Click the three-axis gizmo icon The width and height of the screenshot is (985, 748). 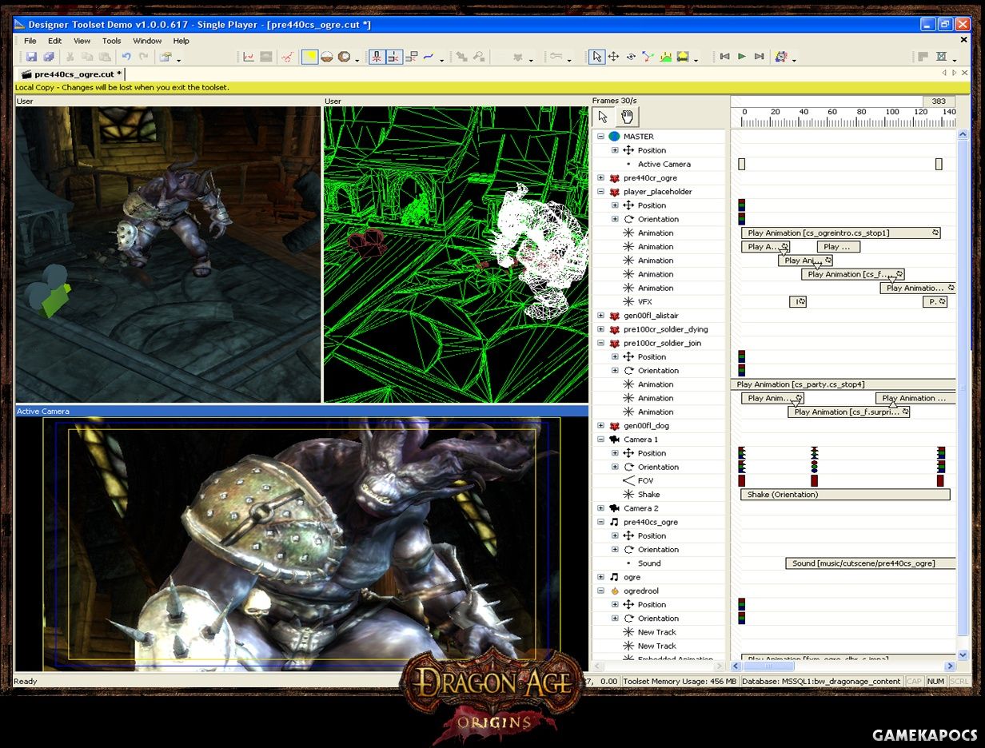click(x=648, y=57)
